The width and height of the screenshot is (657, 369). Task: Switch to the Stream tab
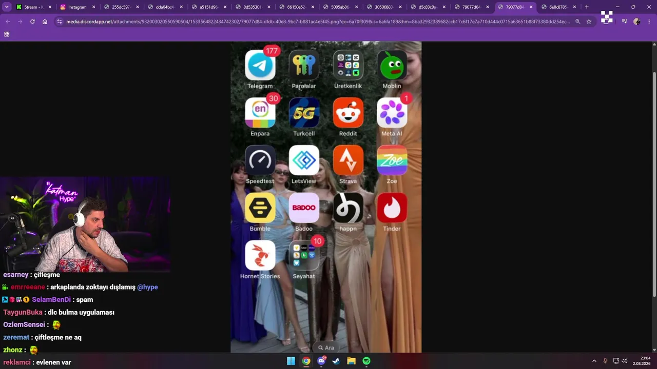(33, 7)
